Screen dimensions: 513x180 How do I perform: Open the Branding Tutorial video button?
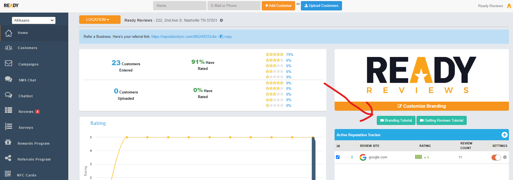pyautogui.click(x=396, y=121)
